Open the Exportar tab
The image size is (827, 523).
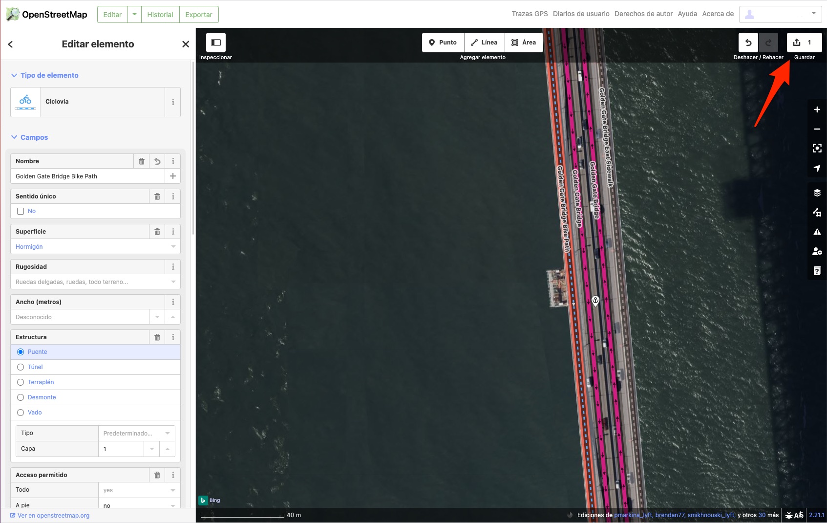pyautogui.click(x=199, y=15)
